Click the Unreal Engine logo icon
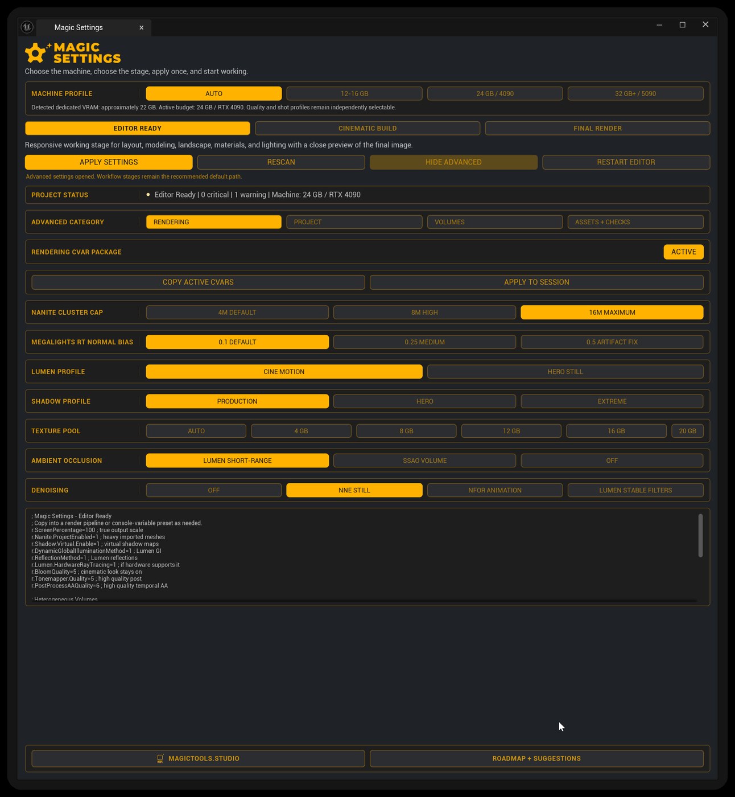Viewport: 735px width, 797px height. (x=27, y=27)
